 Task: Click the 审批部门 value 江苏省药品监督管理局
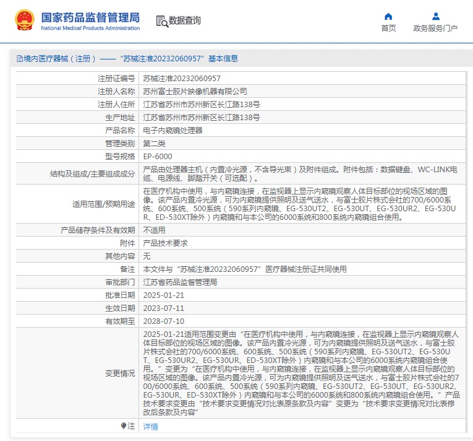pyautogui.click(x=180, y=282)
